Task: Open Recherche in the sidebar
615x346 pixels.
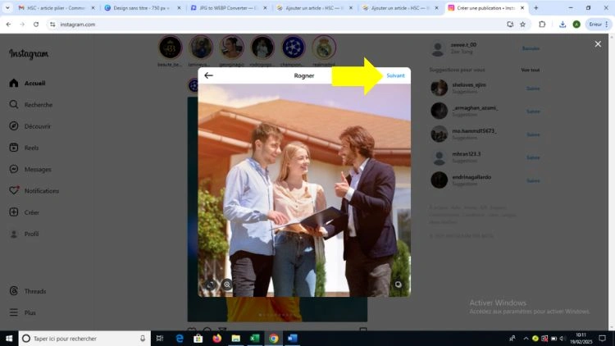Action: 31,105
